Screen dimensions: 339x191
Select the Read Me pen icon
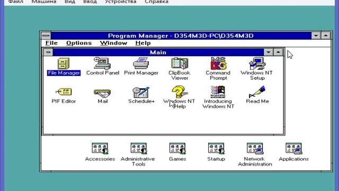(257, 92)
